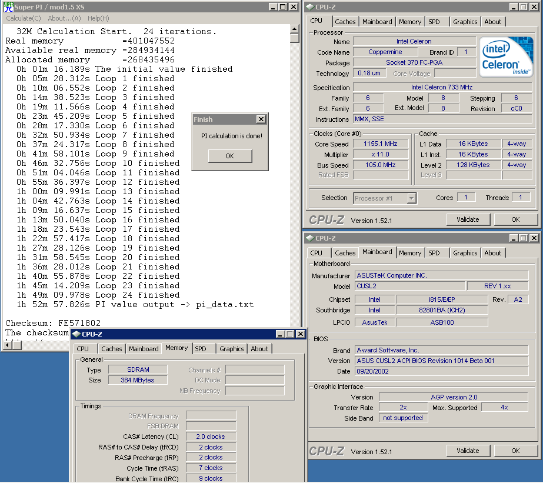Close the Finish dialog with its X

pos(261,119)
